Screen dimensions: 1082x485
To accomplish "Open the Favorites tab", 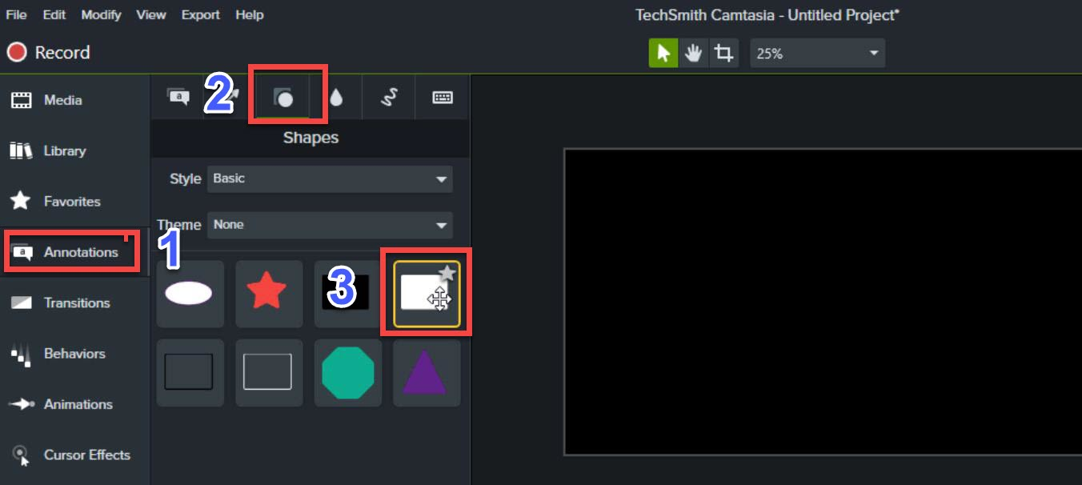I will (x=75, y=202).
